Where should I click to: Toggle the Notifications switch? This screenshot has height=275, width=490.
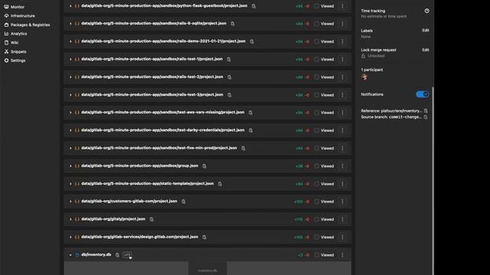click(x=422, y=94)
